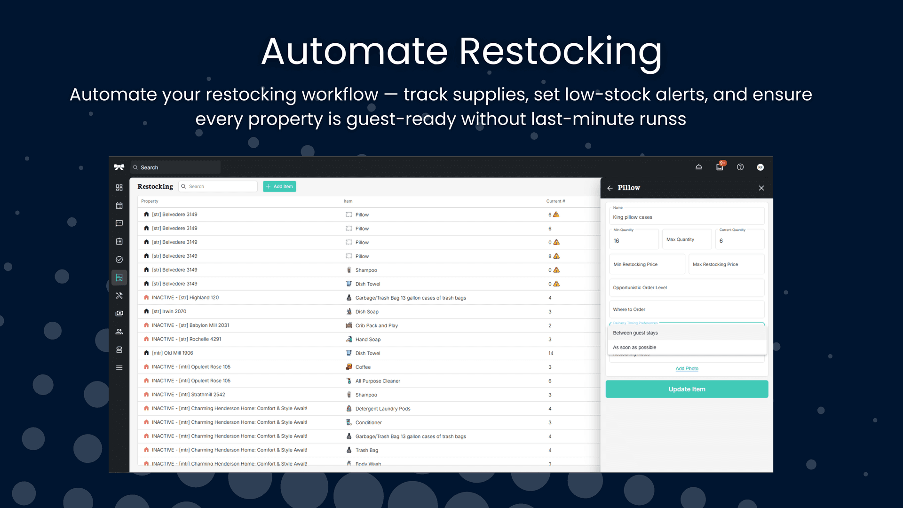Open the sidebar hamburger menu
Viewport: 903px width, 508px height.
click(119, 367)
